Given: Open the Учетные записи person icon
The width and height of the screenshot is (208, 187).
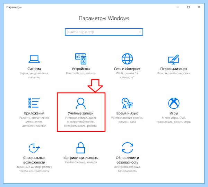Looking at the screenshot, I should click(x=81, y=103).
